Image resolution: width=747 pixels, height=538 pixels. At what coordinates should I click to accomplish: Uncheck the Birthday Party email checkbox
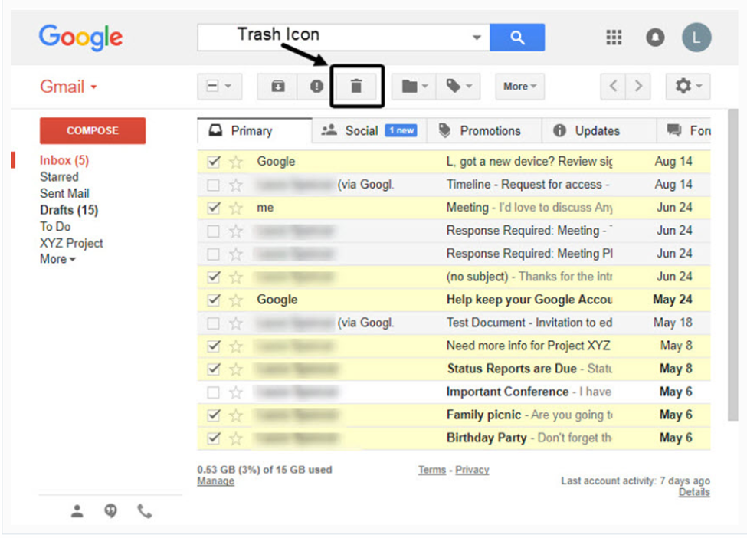(x=214, y=438)
